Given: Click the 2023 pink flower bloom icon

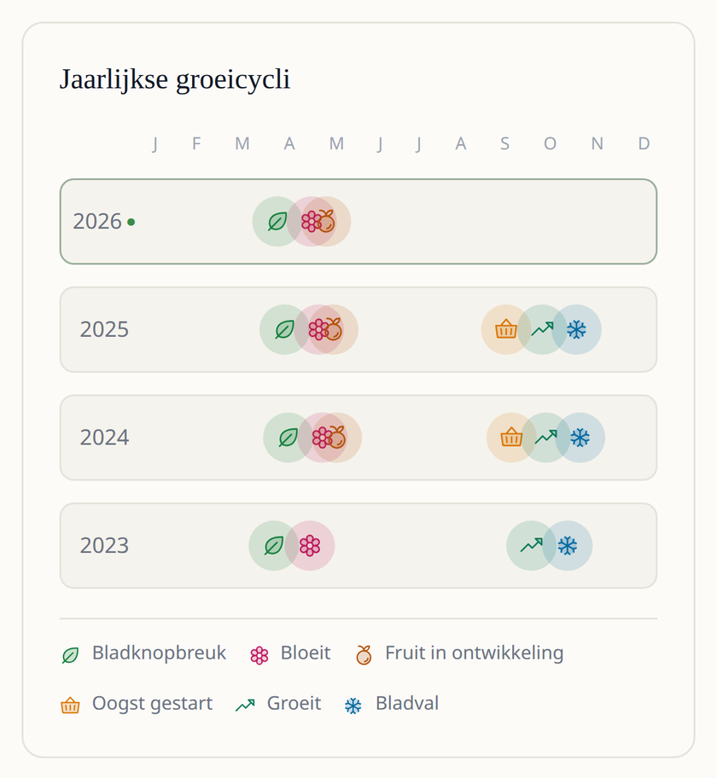Looking at the screenshot, I should (310, 546).
